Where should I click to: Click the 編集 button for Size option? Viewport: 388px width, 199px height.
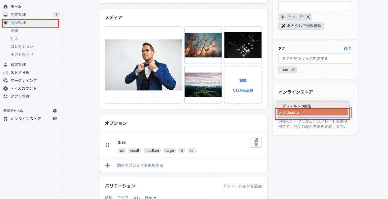[x=256, y=142]
